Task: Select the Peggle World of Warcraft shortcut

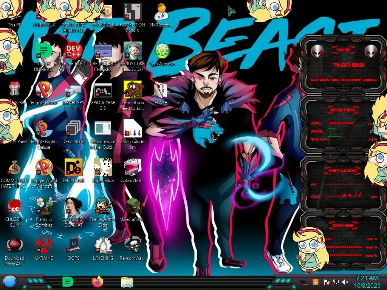Action: pos(44,167)
